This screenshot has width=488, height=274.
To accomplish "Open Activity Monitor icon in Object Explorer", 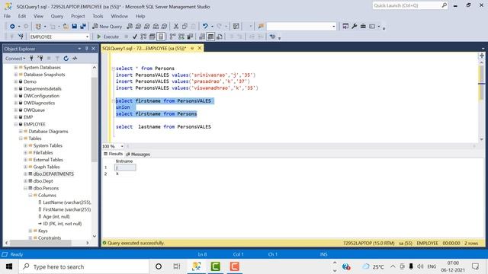I will tap(75, 59).
